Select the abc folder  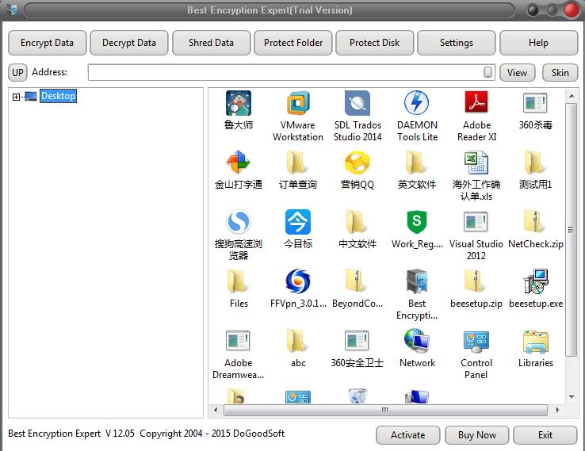[298, 341]
